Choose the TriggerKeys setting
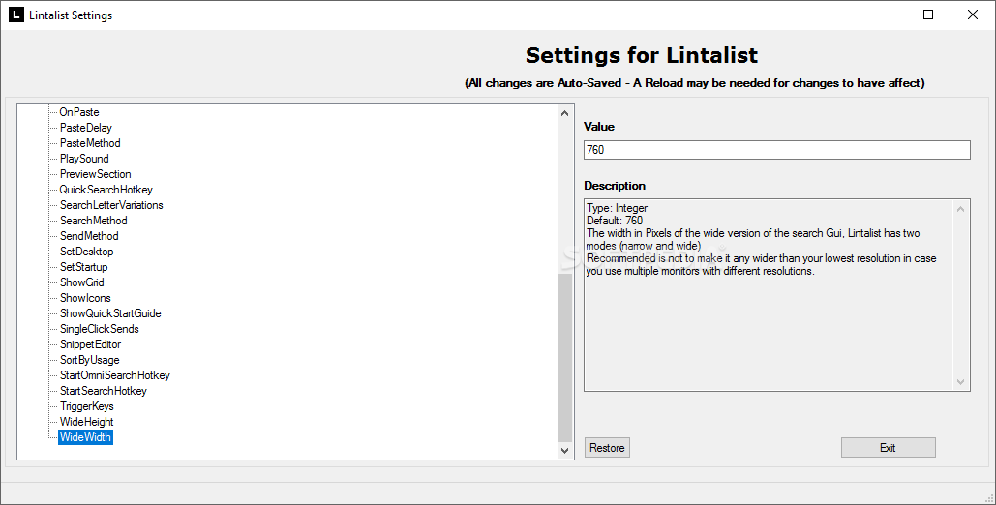The image size is (996, 505). pos(87,406)
